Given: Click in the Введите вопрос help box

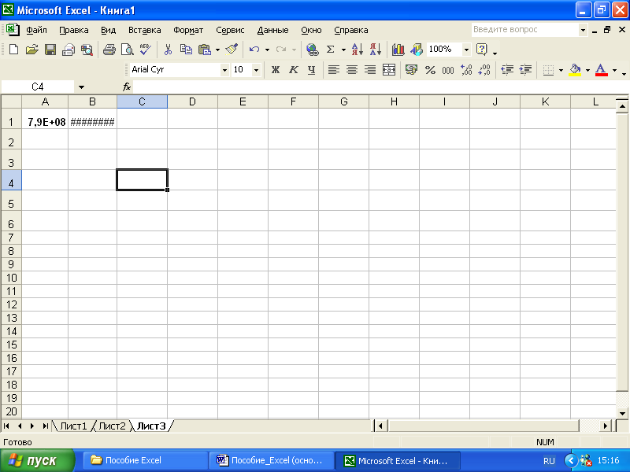Looking at the screenshot, I should point(525,30).
